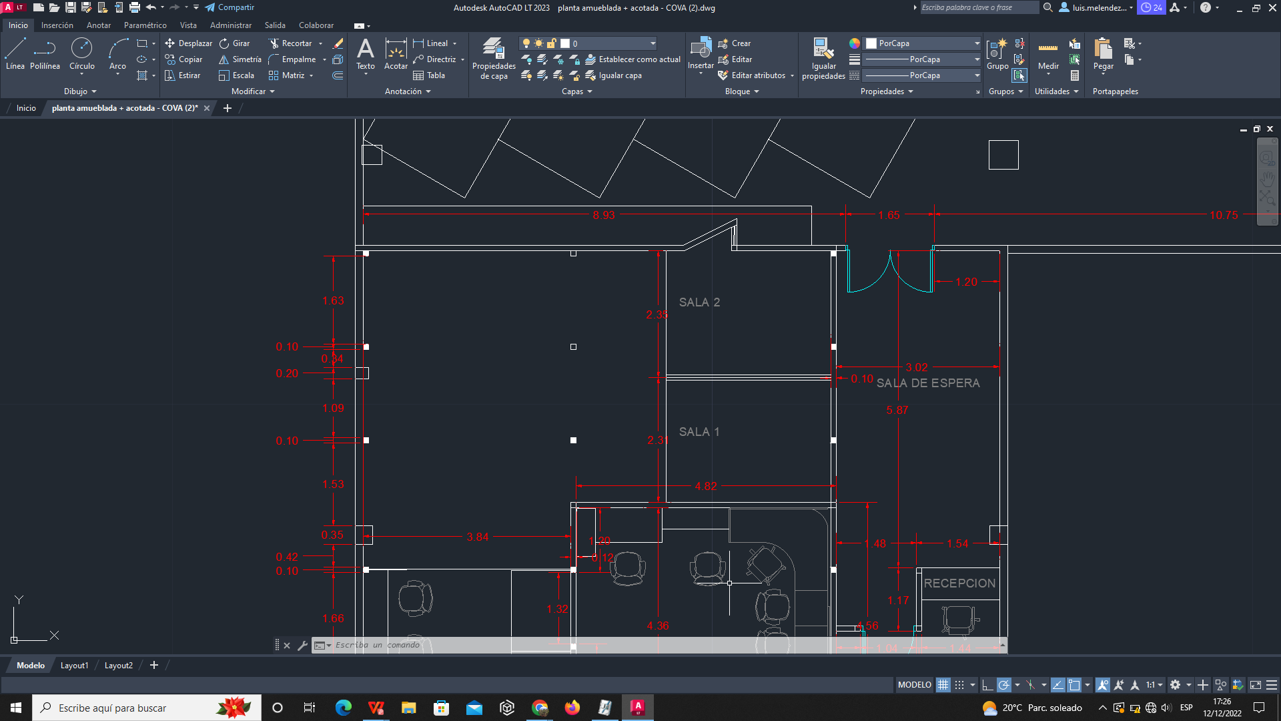Expand the Anotación panel
The height and width of the screenshot is (721, 1281).
[408, 91]
